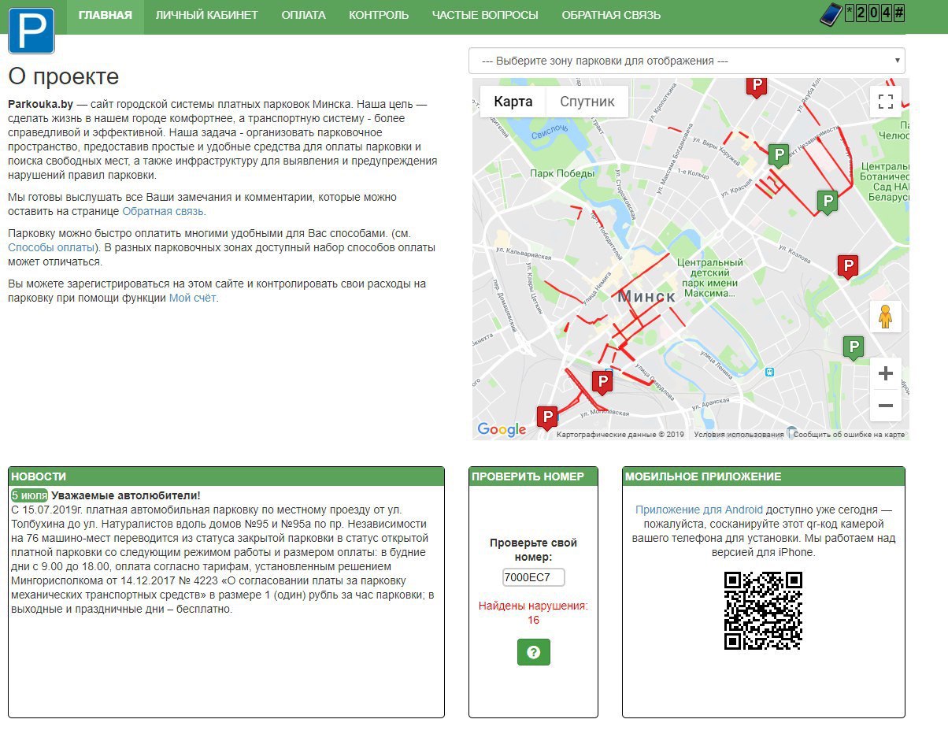
Task: Open Street View with the pegman icon
Action: 886,316
